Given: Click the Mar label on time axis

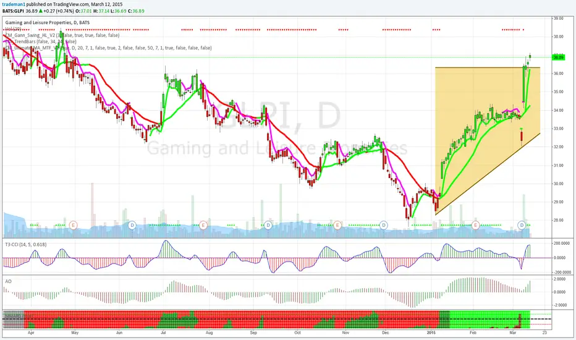Looking at the screenshot, I should [x=513, y=333].
